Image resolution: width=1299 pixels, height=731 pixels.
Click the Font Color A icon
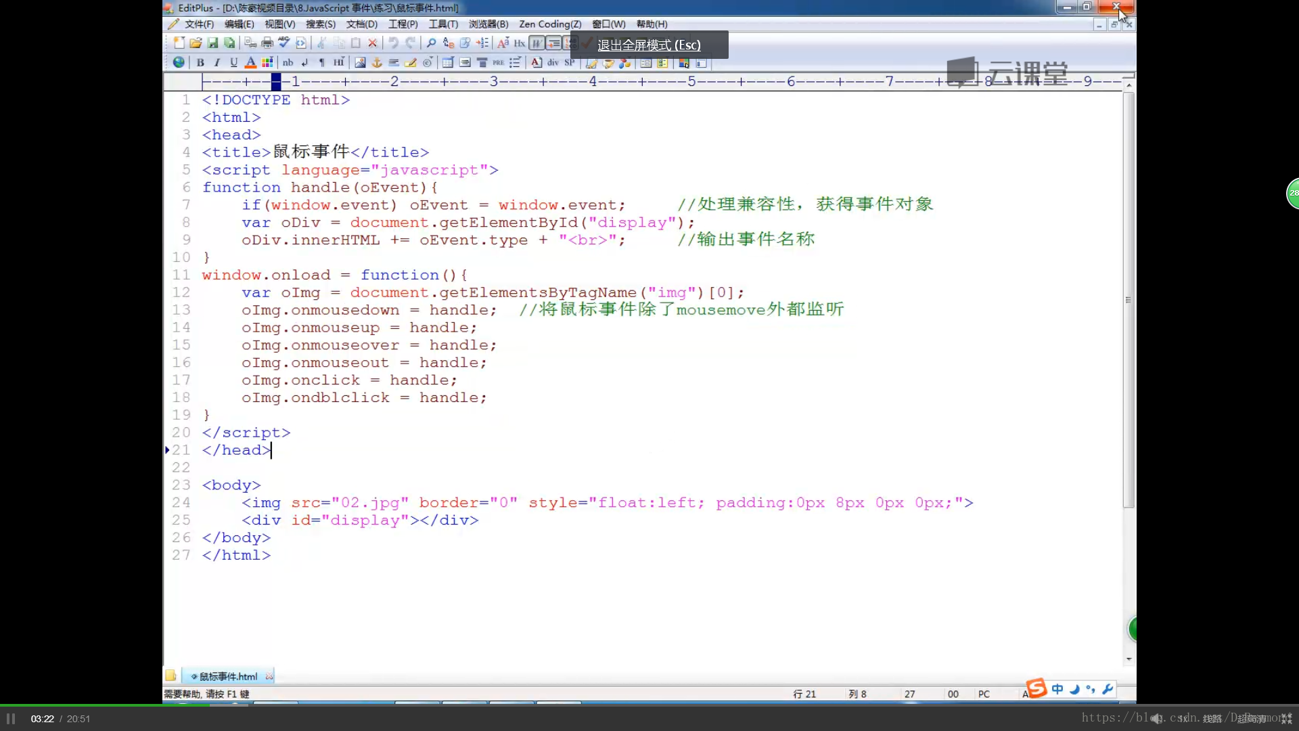(x=250, y=62)
